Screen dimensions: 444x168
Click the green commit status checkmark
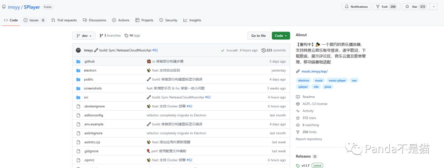coord(223,50)
